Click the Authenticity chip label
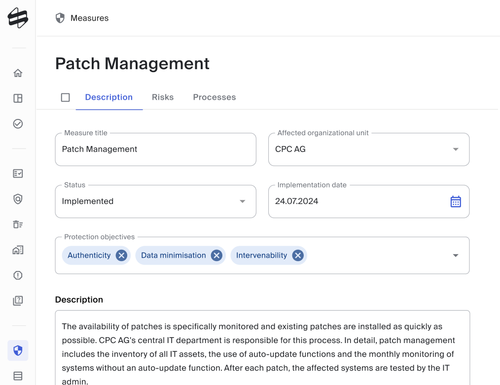This screenshot has width=500, height=385. tap(89, 255)
